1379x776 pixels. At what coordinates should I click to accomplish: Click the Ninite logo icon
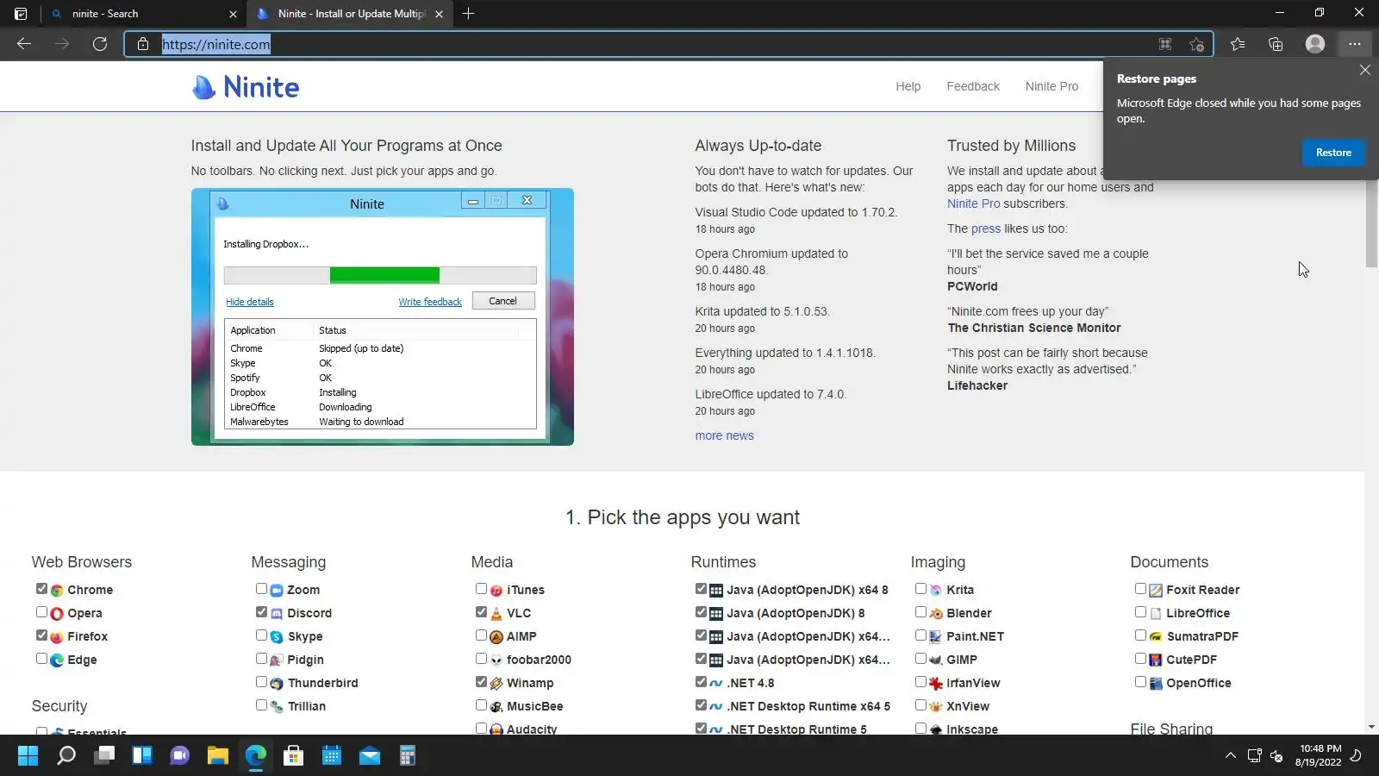click(203, 87)
